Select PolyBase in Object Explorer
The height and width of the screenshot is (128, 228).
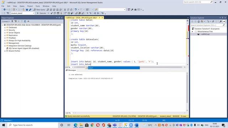[x=12, y=38]
